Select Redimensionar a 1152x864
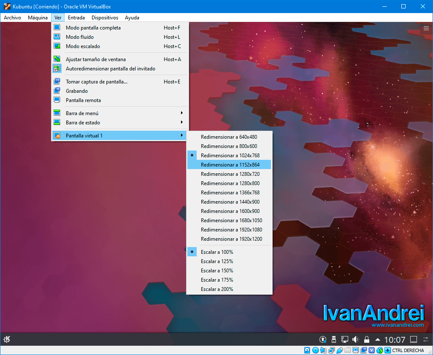Viewport: 433px width, 355px height. [229, 165]
